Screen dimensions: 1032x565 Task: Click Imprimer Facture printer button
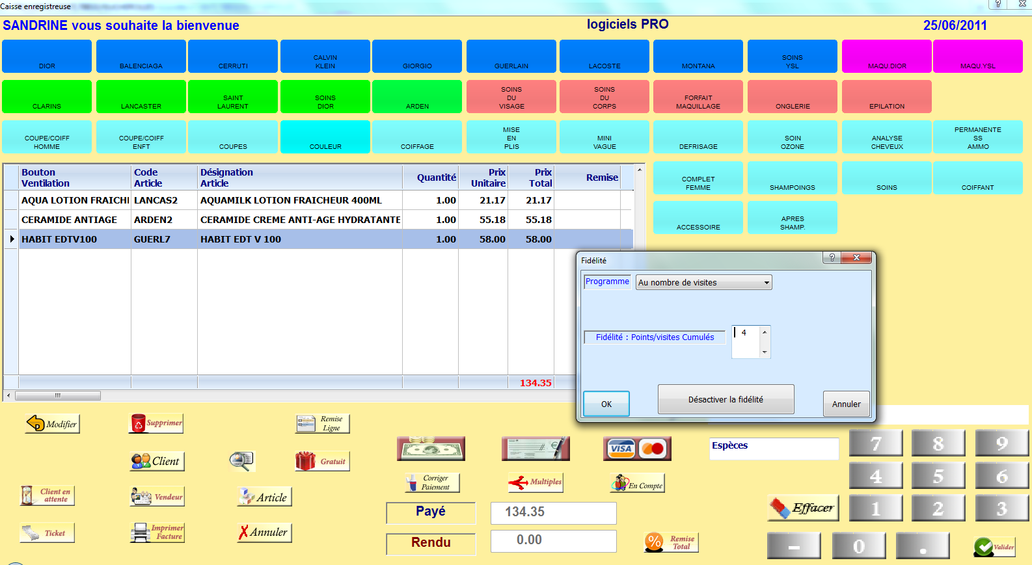click(x=157, y=532)
